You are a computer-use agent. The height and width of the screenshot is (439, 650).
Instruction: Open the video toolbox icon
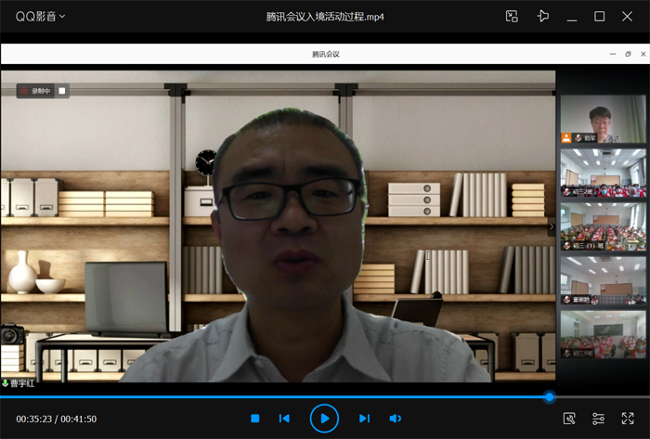[x=569, y=419]
